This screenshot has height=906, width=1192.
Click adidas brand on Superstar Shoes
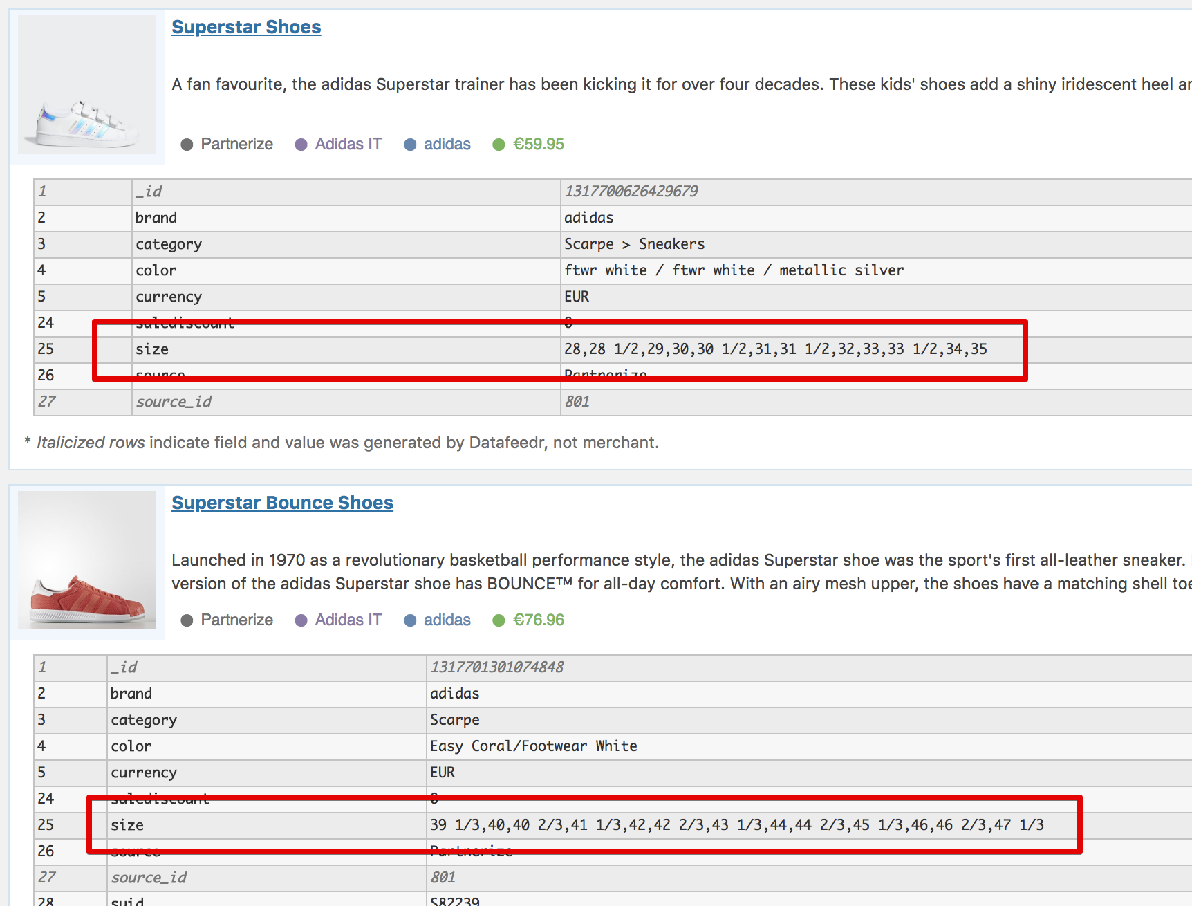point(447,144)
